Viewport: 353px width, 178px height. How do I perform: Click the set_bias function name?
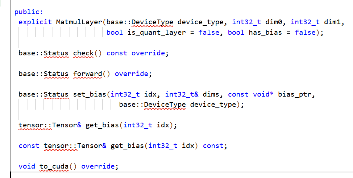[x=90, y=94]
